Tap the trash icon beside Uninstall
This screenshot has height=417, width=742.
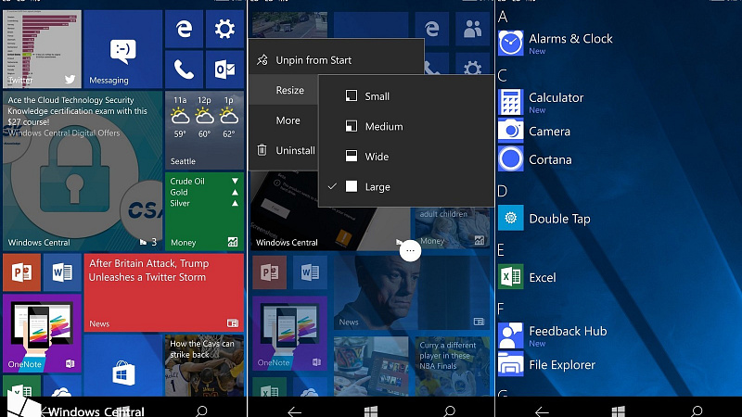coord(262,150)
